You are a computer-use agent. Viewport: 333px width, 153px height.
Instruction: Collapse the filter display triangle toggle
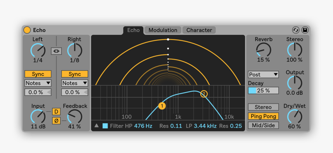[97, 126]
